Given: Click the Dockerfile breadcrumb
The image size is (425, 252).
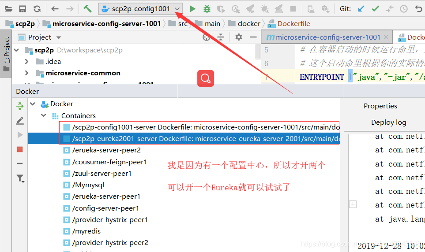Looking at the screenshot, I should (x=289, y=24).
